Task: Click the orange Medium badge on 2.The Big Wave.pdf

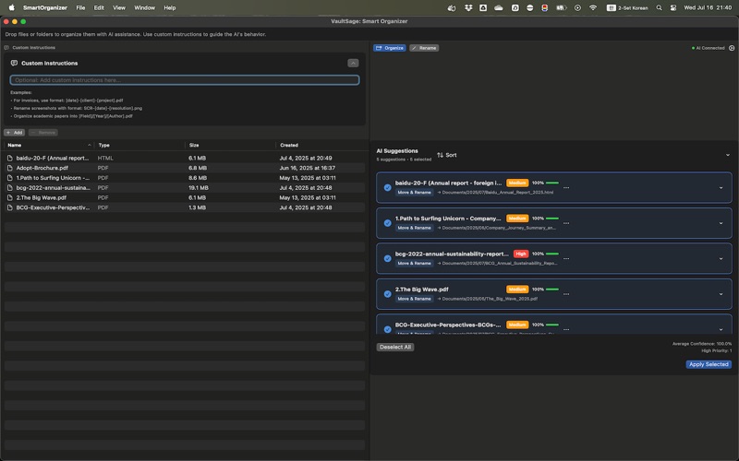Action: (517, 290)
